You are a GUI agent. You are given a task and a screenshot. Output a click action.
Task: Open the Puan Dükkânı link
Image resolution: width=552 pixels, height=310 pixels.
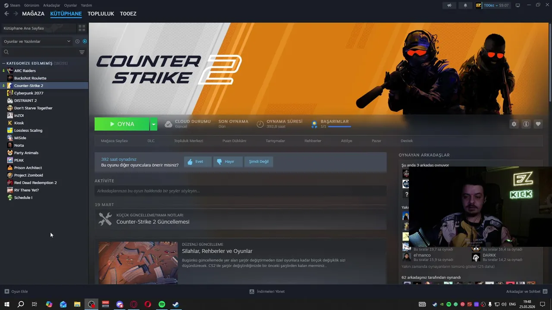pos(234,141)
